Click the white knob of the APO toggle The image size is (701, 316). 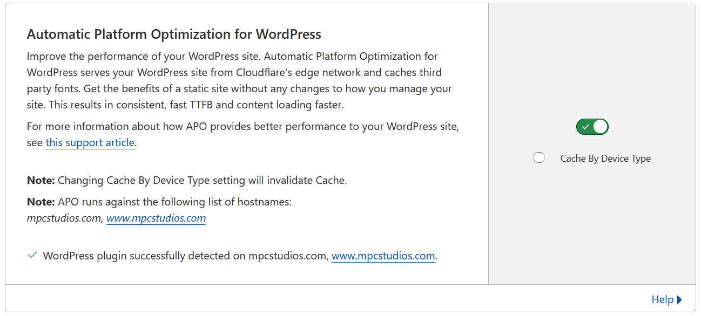[x=600, y=127]
